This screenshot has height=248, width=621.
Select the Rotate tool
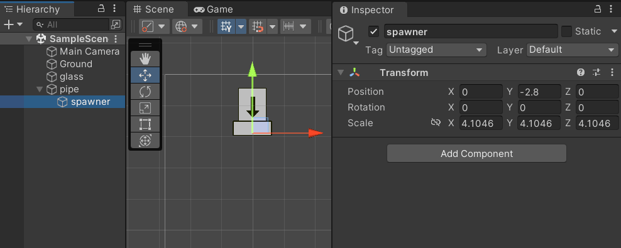coord(145,92)
